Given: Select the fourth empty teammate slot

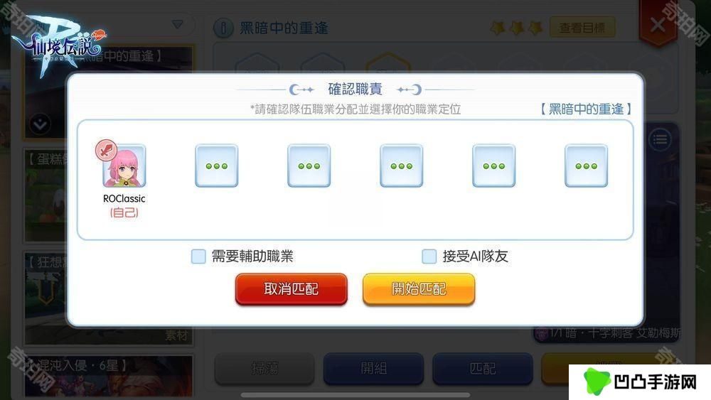Looking at the screenshot, I should pyautogui.click(x=401, y=166).
